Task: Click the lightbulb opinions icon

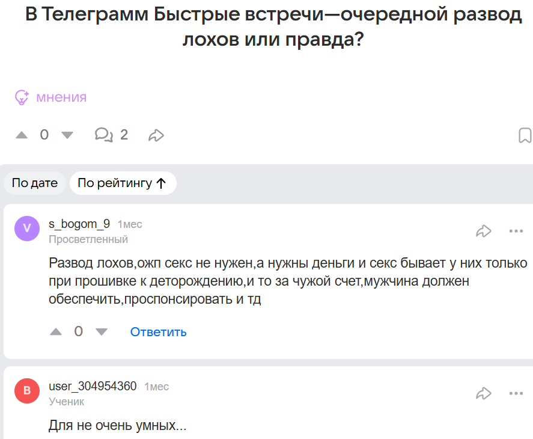Action: pos(22,97)
